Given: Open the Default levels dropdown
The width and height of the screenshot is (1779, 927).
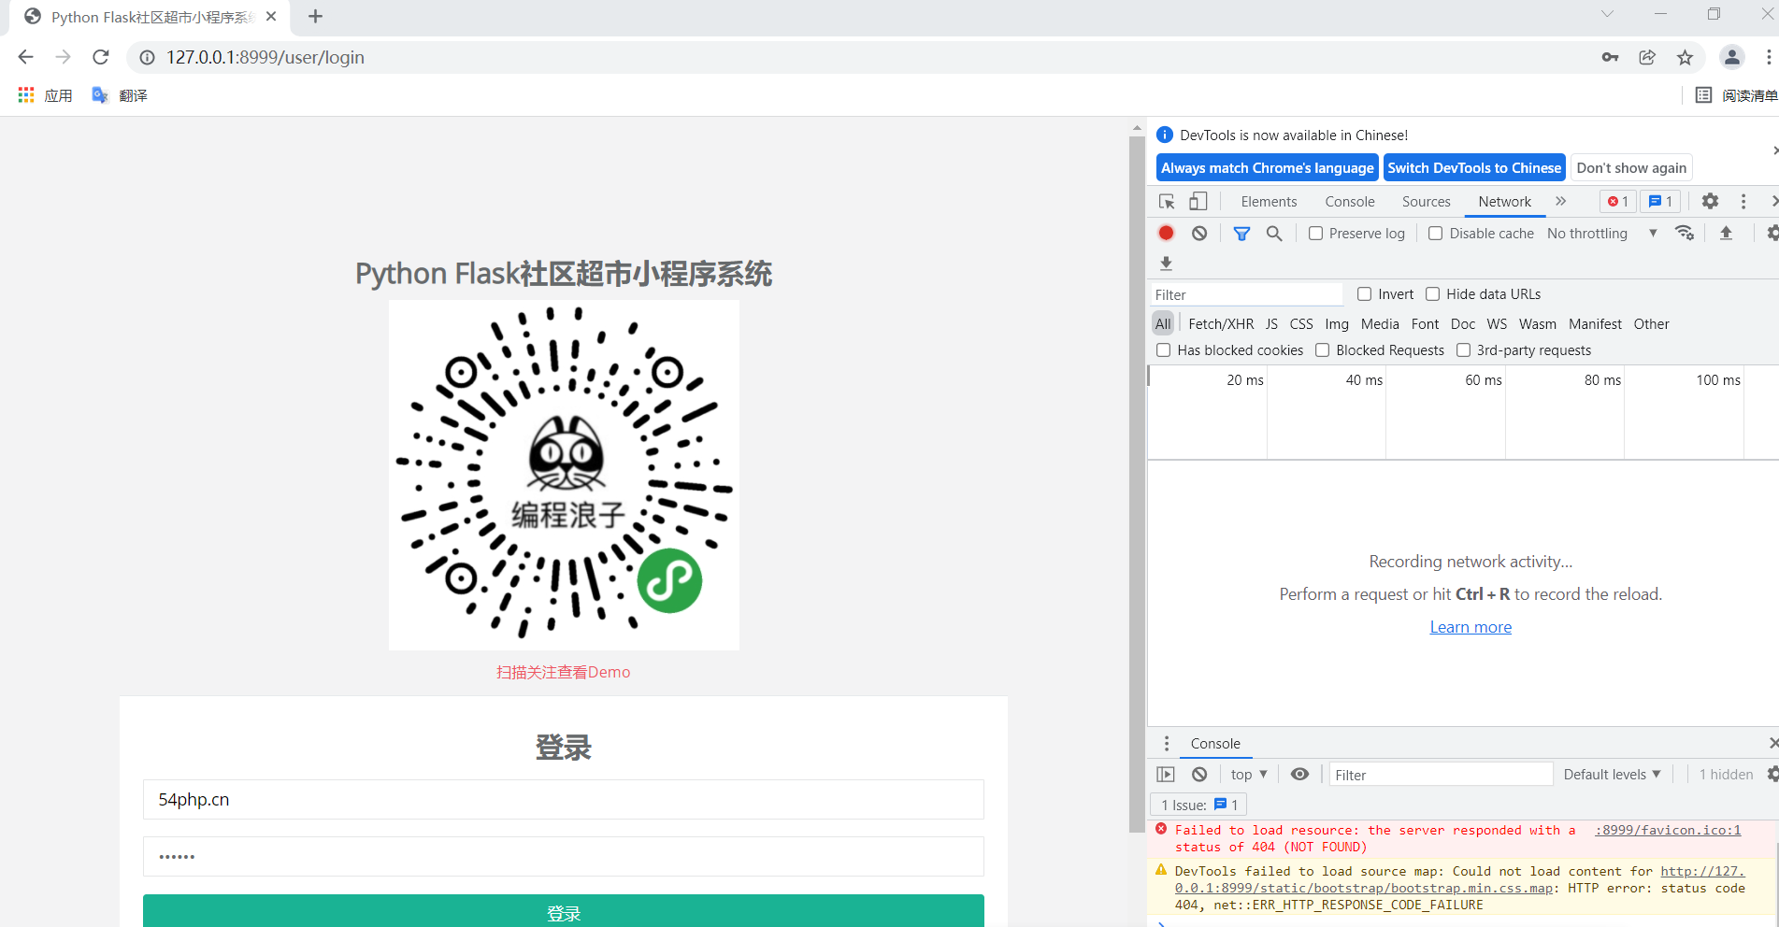Looking at the screenshot, I should [1611, 774].
